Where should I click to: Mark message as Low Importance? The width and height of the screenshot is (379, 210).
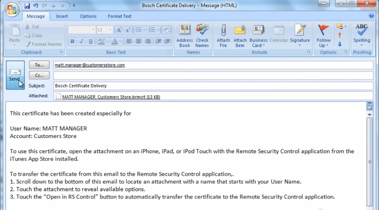340,44
